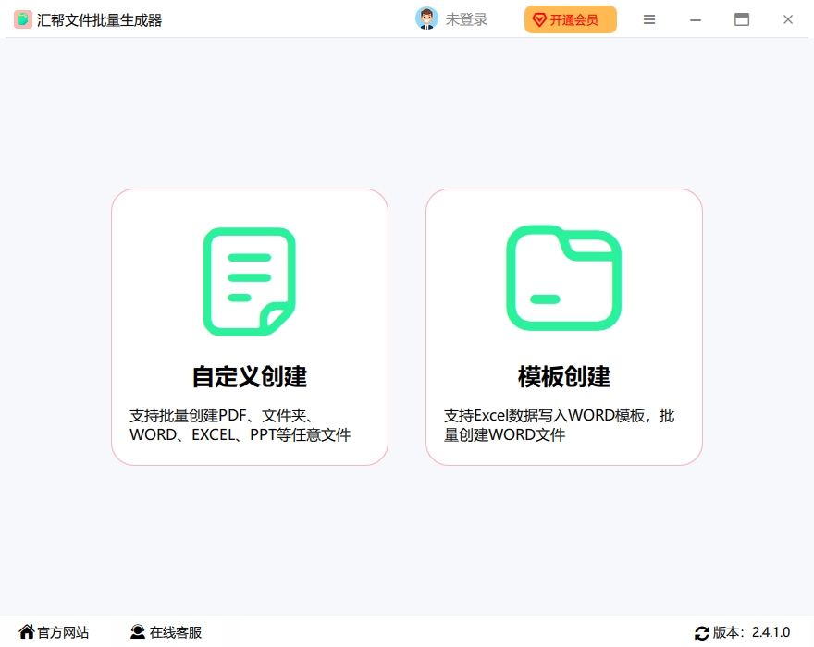Click the 支持批量创建PDF description text

[240, 425]
